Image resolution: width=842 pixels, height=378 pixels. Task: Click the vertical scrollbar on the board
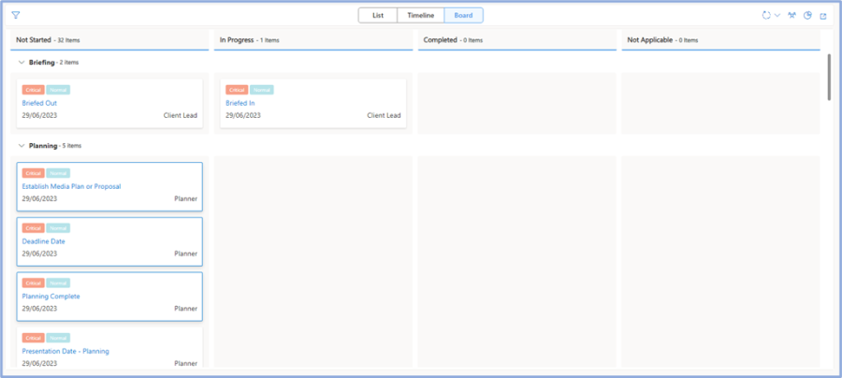[x=829, y=77]
